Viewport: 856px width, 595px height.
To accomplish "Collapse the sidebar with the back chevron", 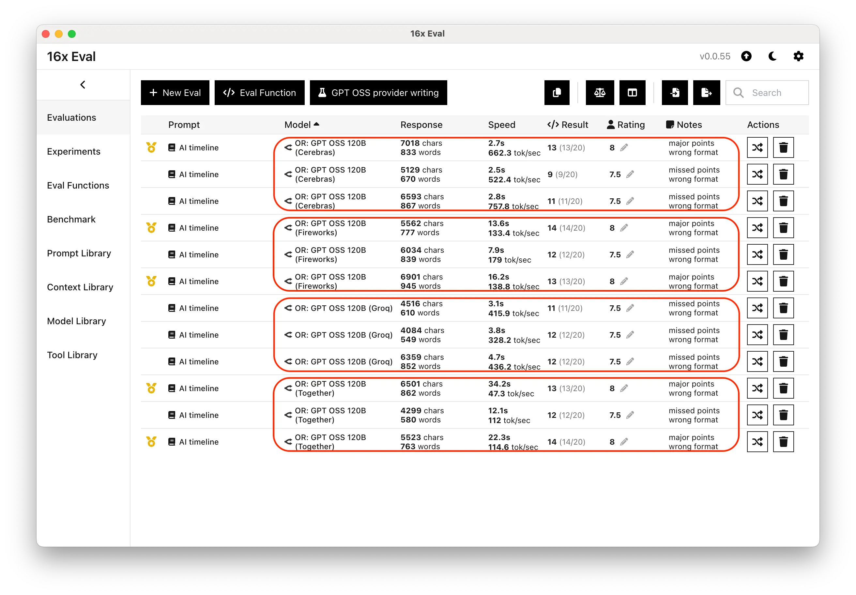I will (83, 84).
